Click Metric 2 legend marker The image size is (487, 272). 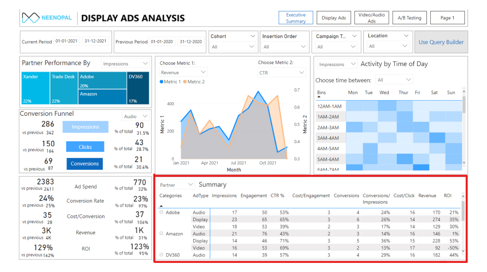point(185,81)
